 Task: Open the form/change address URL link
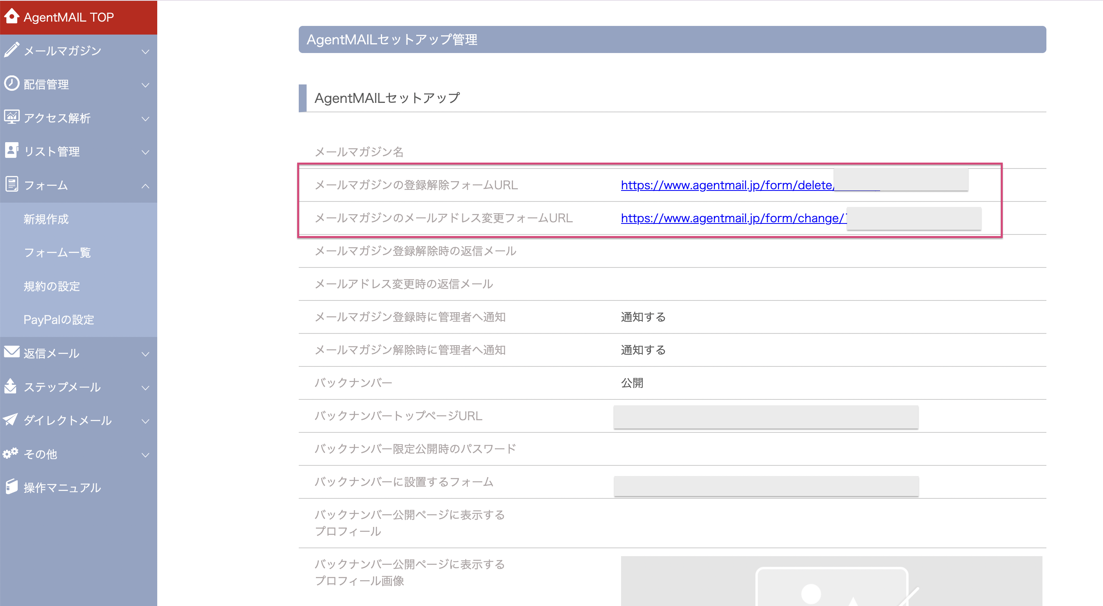[733, 218]
